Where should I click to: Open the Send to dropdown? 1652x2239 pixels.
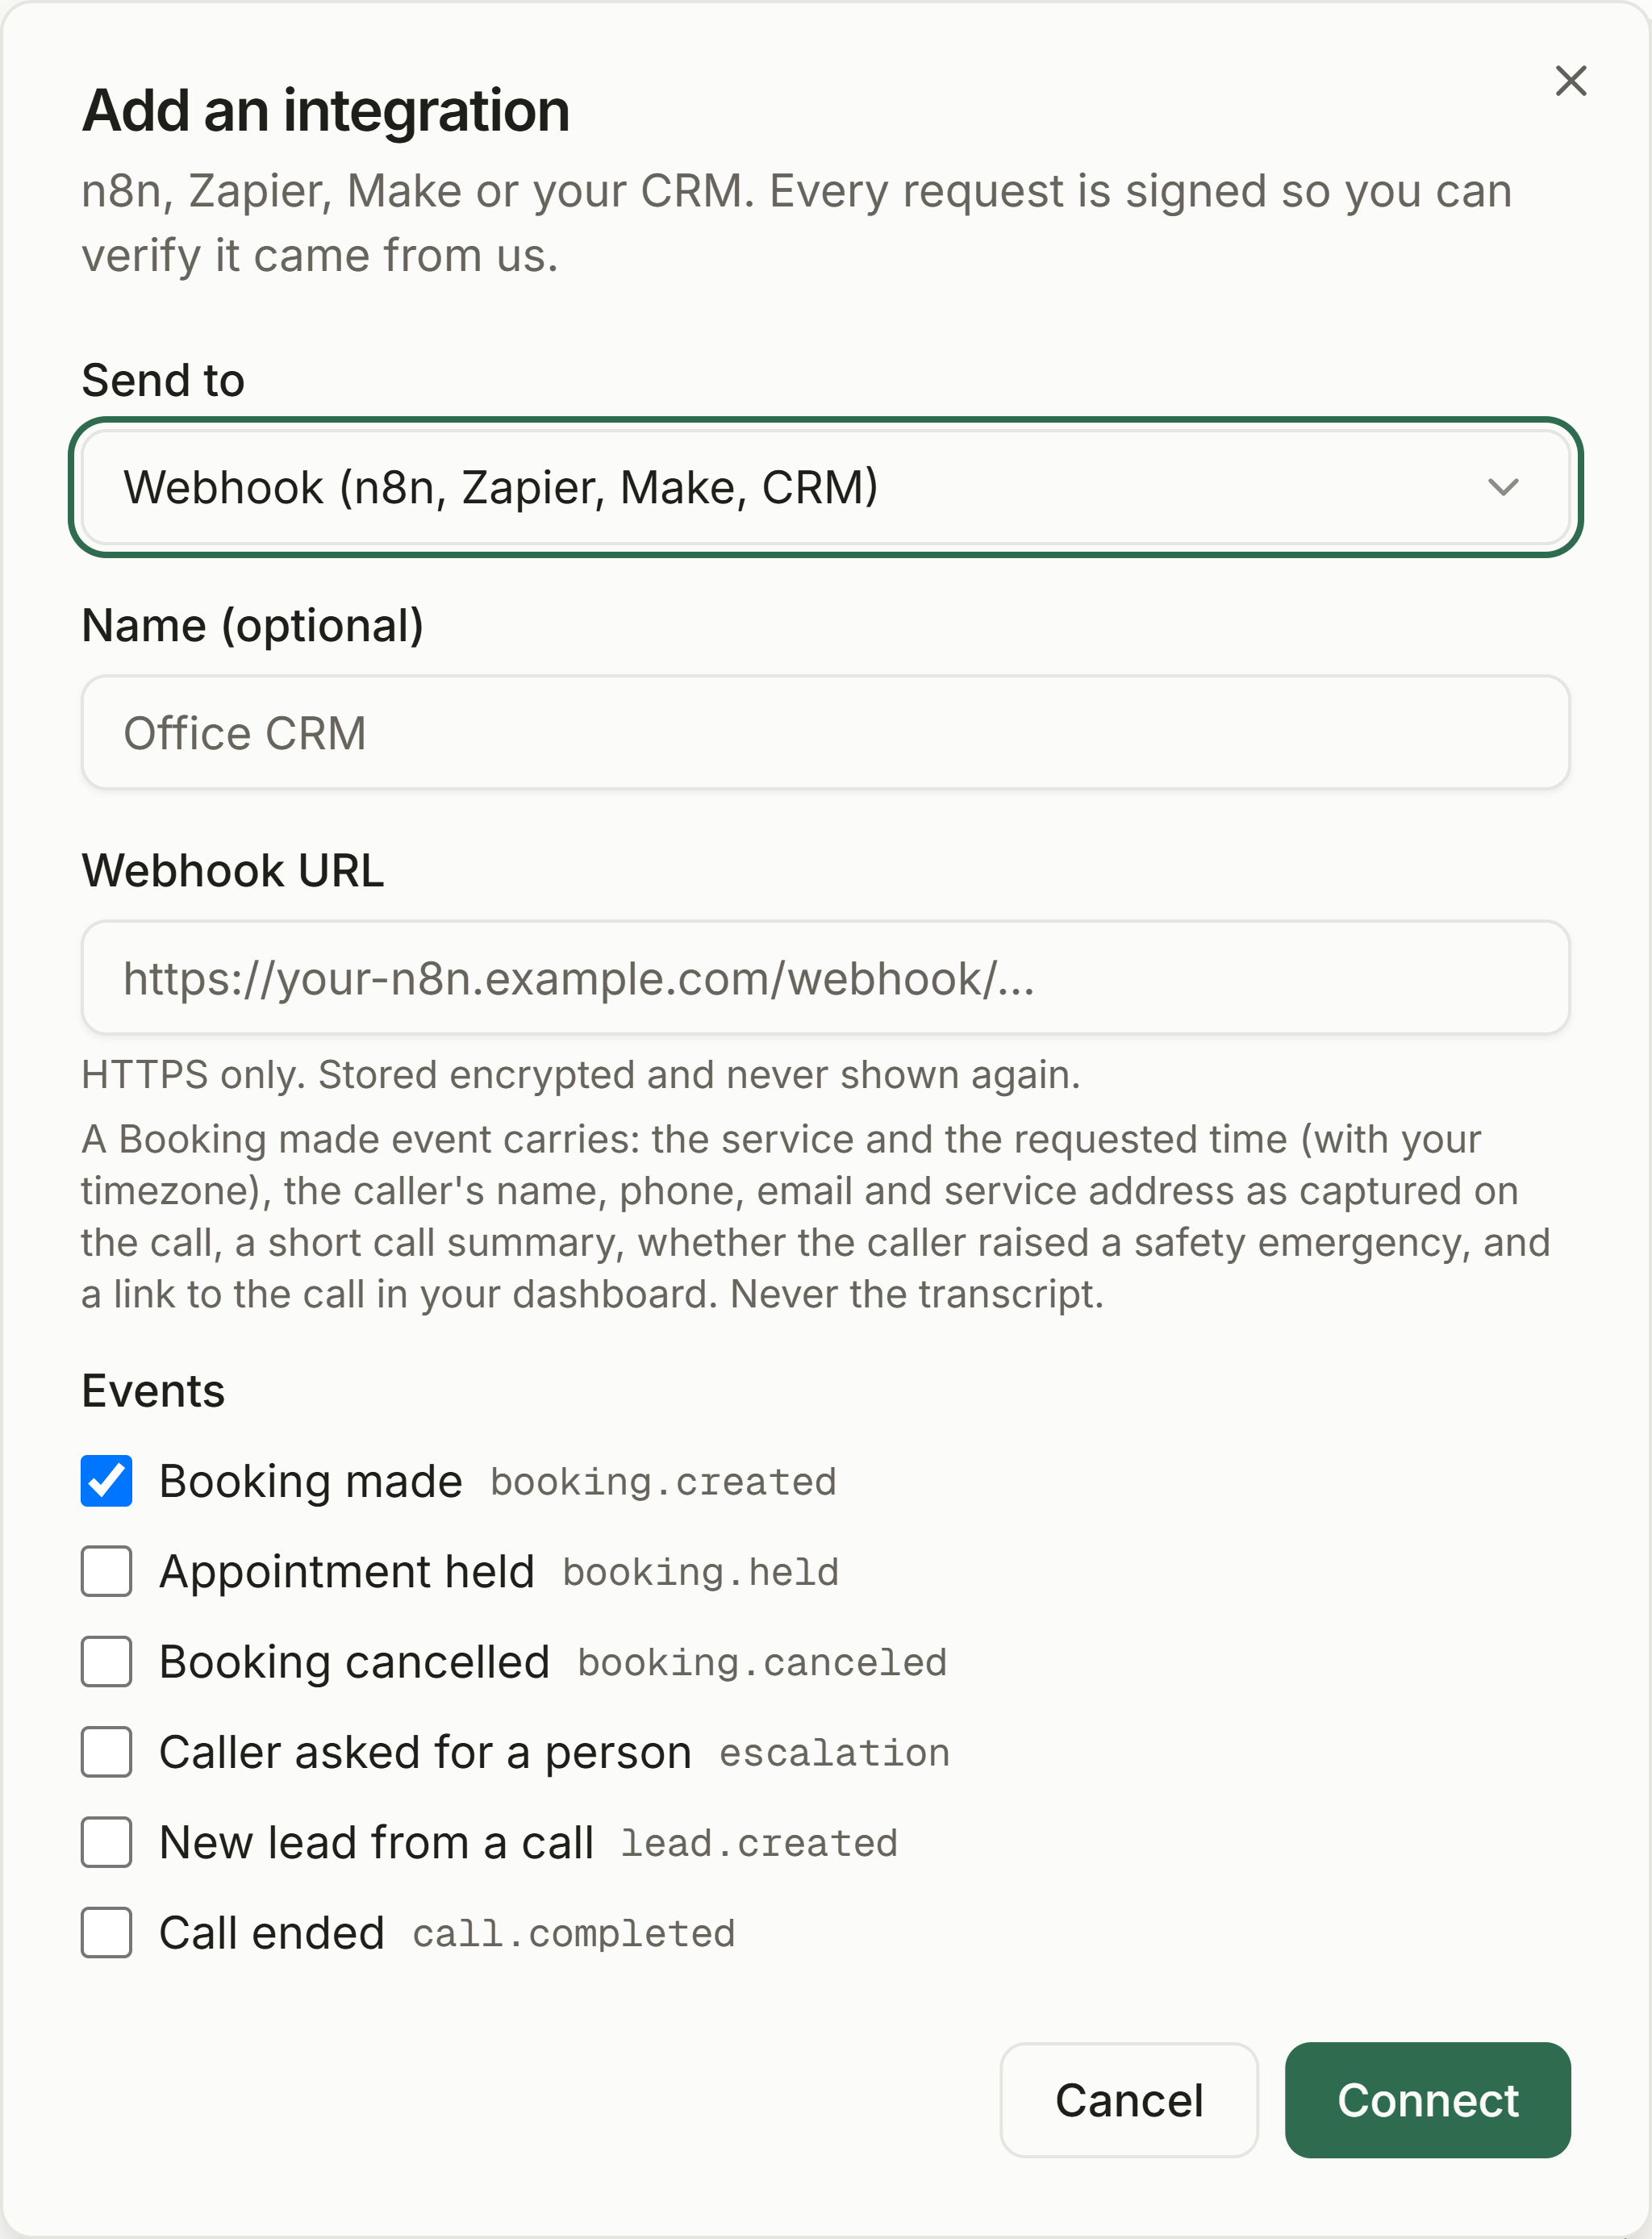(x=825, y=487)
